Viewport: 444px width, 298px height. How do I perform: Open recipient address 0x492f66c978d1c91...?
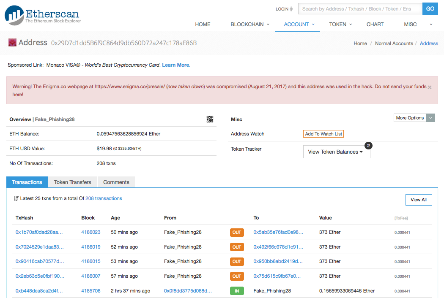click(278, 247)
